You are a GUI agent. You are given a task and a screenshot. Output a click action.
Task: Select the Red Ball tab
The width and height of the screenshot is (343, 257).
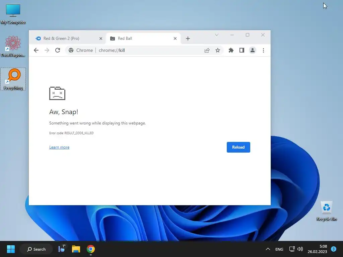pos(143,38)
